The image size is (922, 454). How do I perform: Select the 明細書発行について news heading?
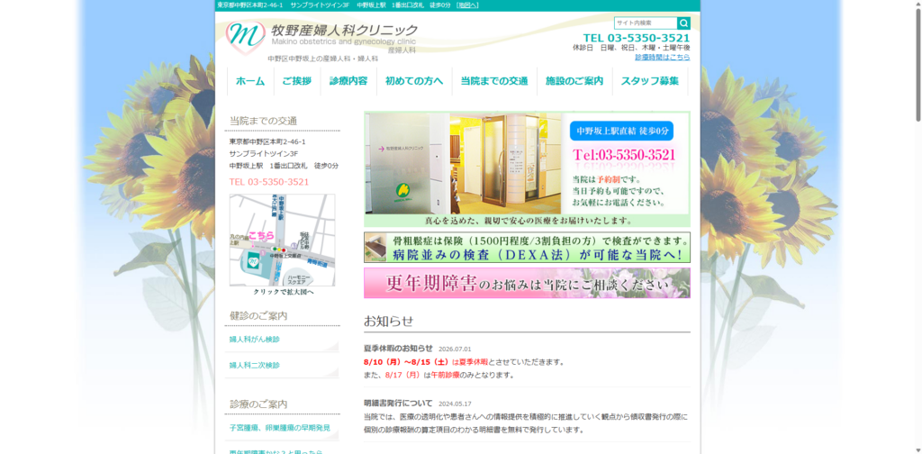click(398, 403)
